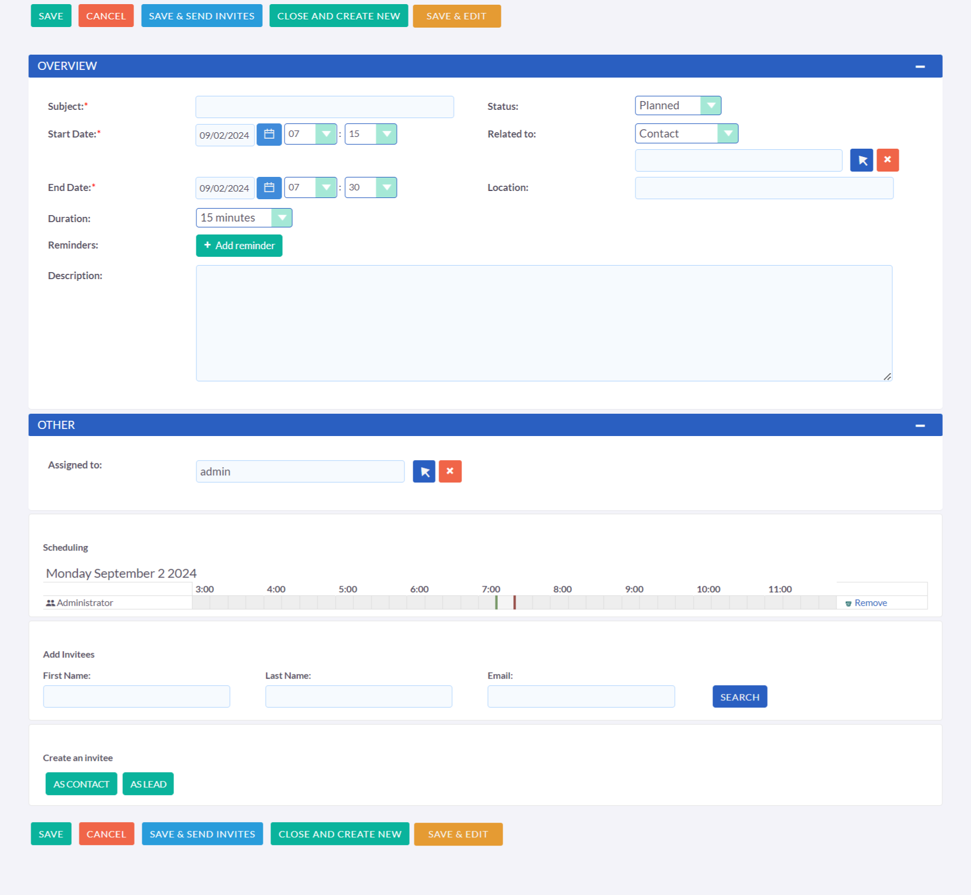Image resolution: width=971 pixels, height=895 pixels.
Task: Create an invitee As Lead
Action: click(x=148, y=784)
